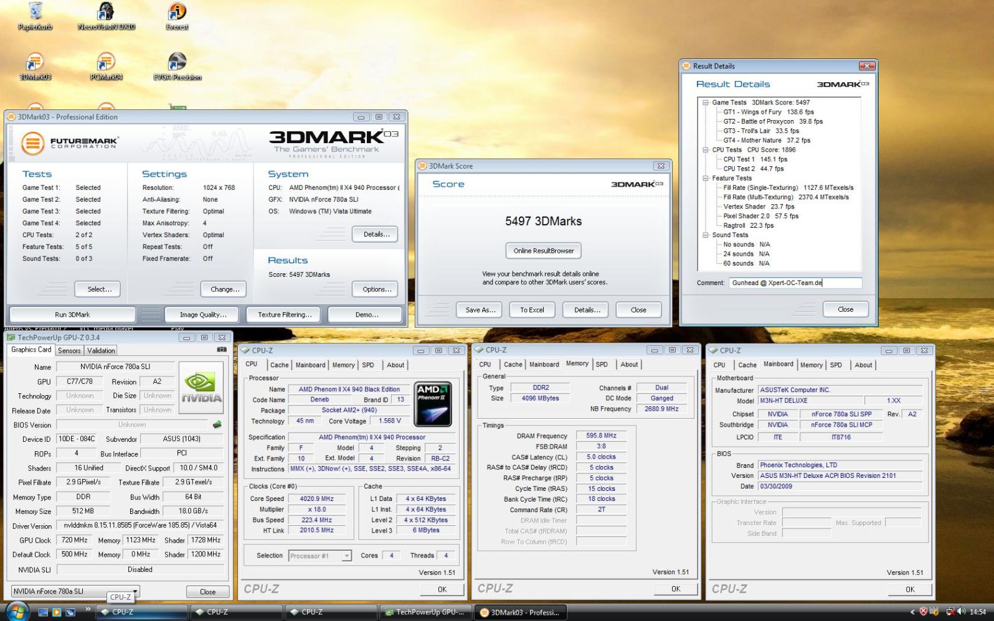Collapse the Game Tests tree node

pos(706,103)
